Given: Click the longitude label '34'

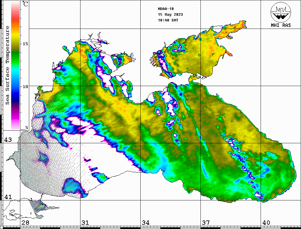Looking at the screenshot, I should (146, 222).
